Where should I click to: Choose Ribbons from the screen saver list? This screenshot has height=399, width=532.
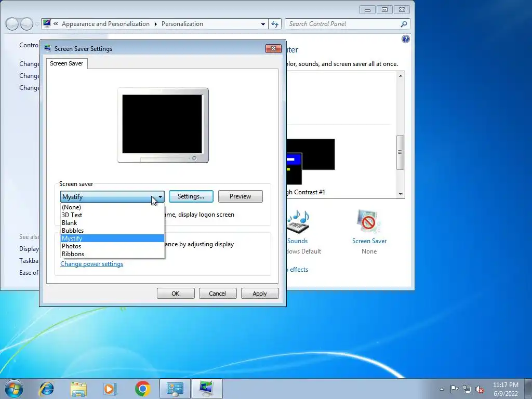112,254
